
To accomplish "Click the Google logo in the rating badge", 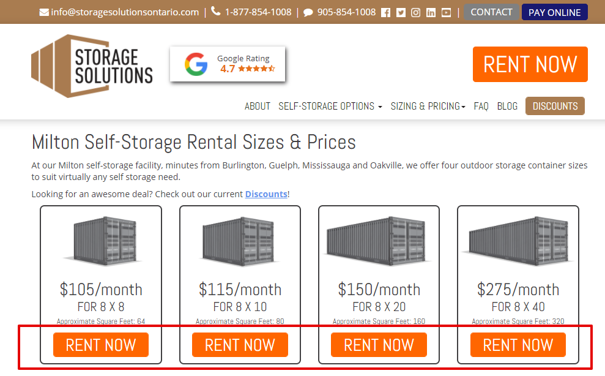I will [x=196, y=63].
